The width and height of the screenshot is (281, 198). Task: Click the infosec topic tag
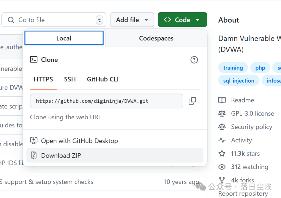(x=271, y=81)
